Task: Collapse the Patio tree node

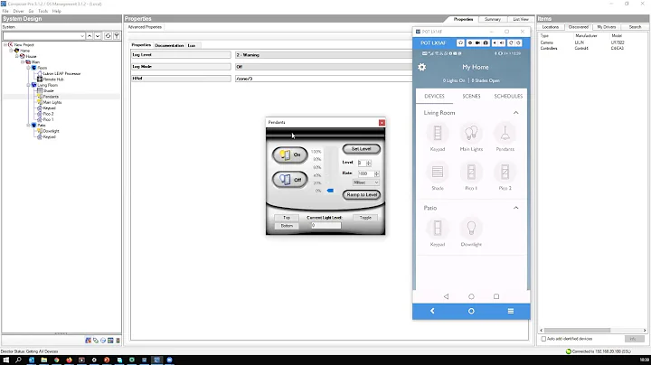Action: point(29,125)
